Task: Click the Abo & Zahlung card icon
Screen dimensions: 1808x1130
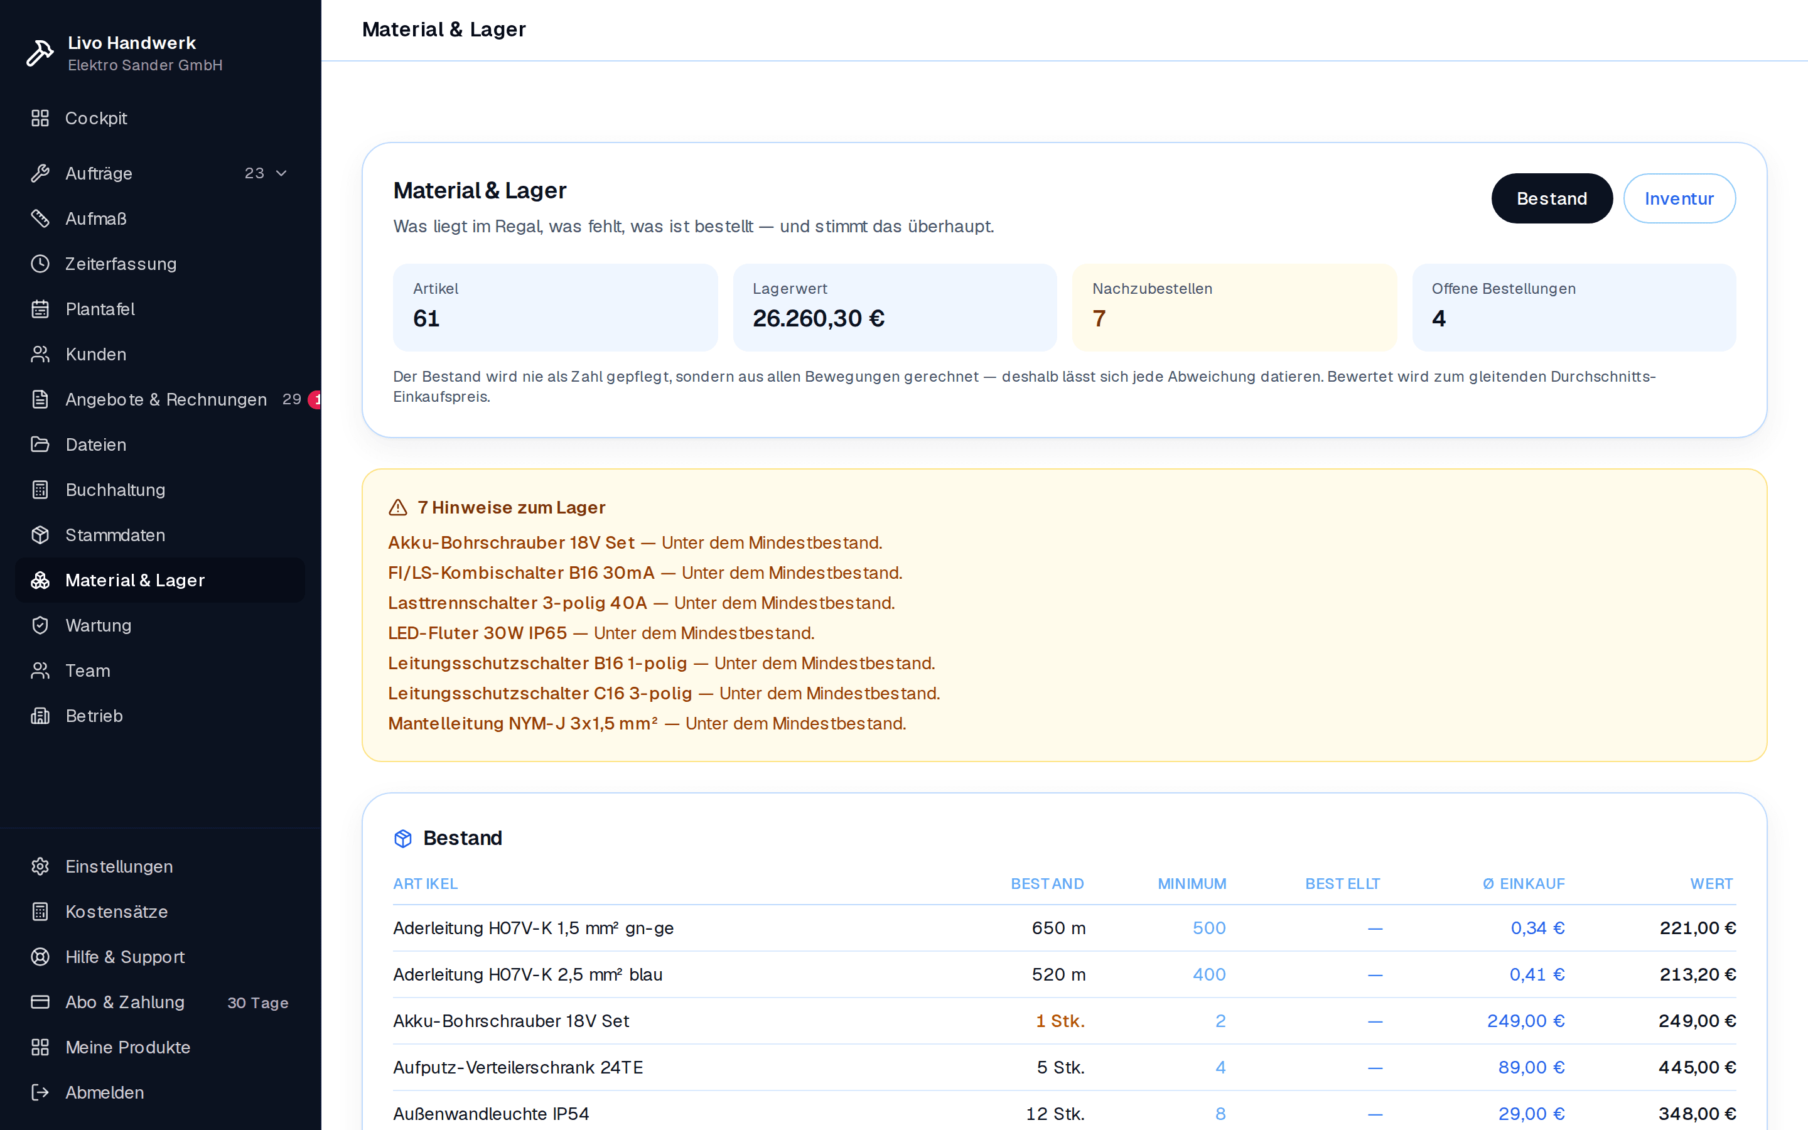Action: (x=40, y=1002)
